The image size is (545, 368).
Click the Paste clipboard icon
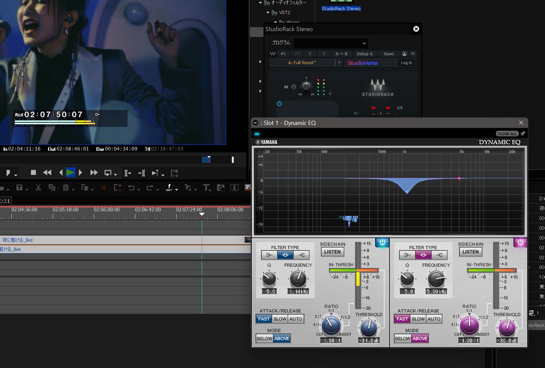pos(66,188)
